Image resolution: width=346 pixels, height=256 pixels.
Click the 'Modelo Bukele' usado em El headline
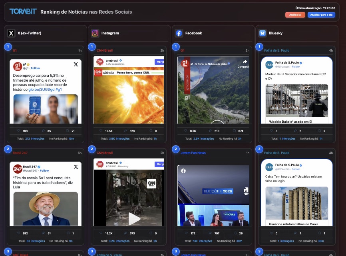[x=290, y=122]
